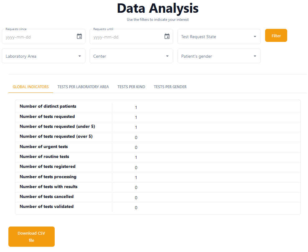Go to the Tests Per Gender tab
Image resolution: width=308 pixels, height=252 pixels.
click(x=170, y=87)
